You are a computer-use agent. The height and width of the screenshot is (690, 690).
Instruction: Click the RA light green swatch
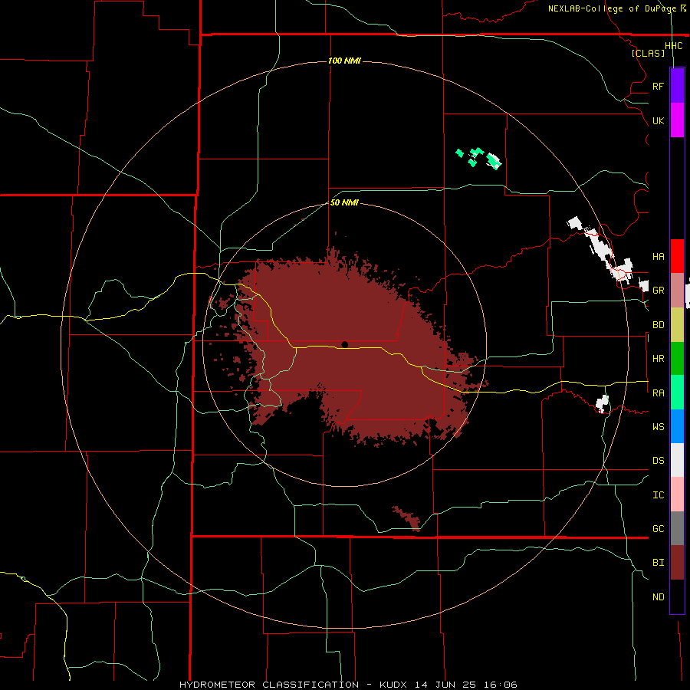pyautogui.click(x=677, y=393)
